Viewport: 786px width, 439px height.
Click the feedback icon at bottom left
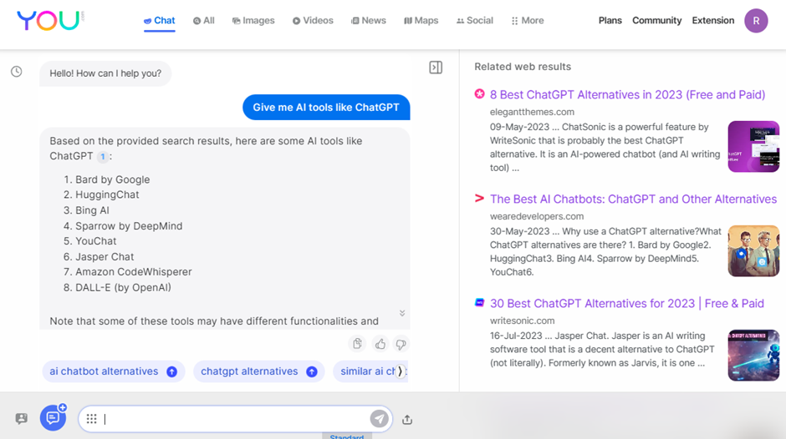click(x=22, y=419)
